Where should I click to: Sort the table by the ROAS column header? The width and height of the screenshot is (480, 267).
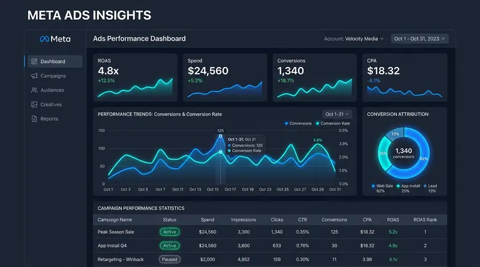click(x=393, y=220)
